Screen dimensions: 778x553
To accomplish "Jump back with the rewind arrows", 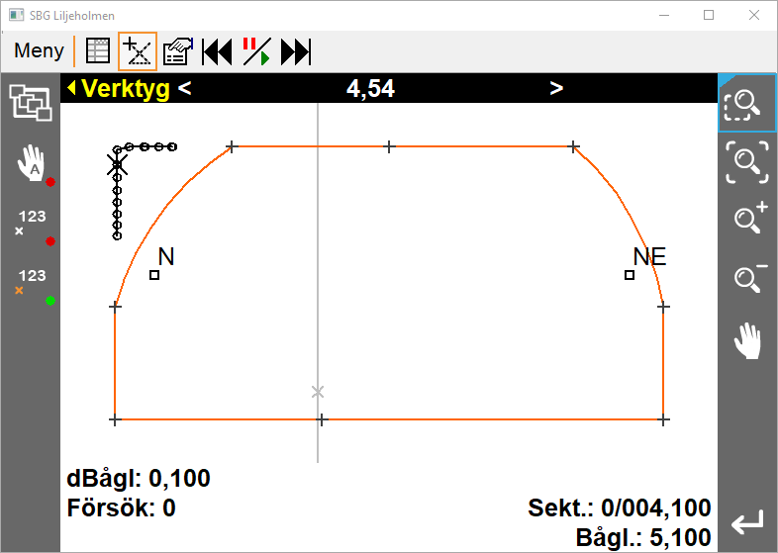I will tap(217, 51).
